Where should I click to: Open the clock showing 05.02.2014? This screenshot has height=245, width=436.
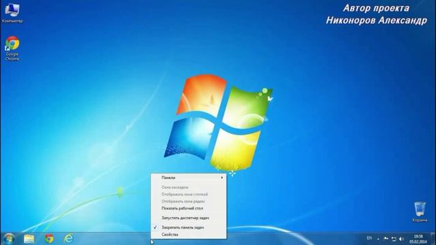pyautogui.click(x=418, y=239)
